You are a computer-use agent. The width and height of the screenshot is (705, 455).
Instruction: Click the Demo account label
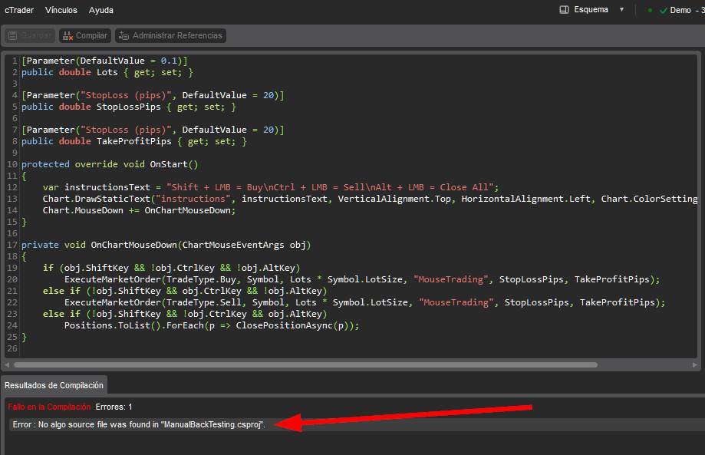point(680,10)
